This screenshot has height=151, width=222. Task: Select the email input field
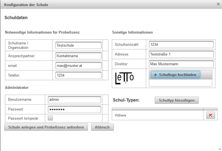tap(78, 66)
